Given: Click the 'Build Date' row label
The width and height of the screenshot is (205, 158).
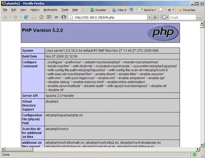Looking at the screenshot, I should click(29, 56).
